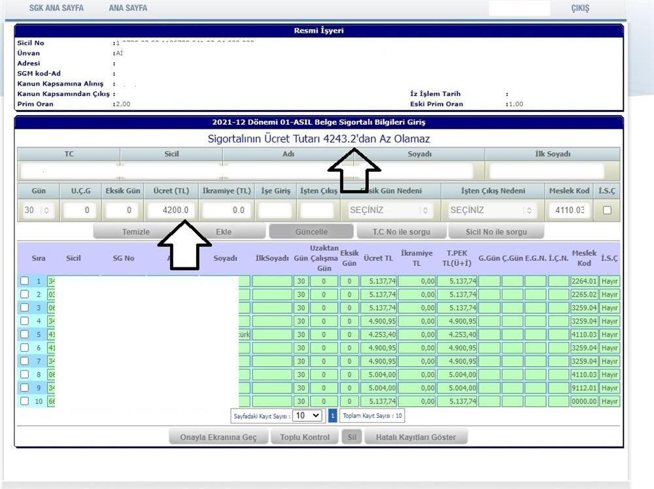Image resolution: width=654 pixels, height=489 pixels.
Task: Check the box next to row 5
Action: coord(25,334)
